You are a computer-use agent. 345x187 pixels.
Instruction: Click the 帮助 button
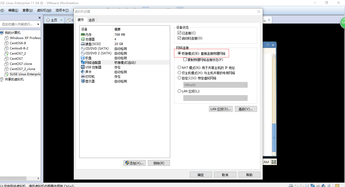(249, 175)
